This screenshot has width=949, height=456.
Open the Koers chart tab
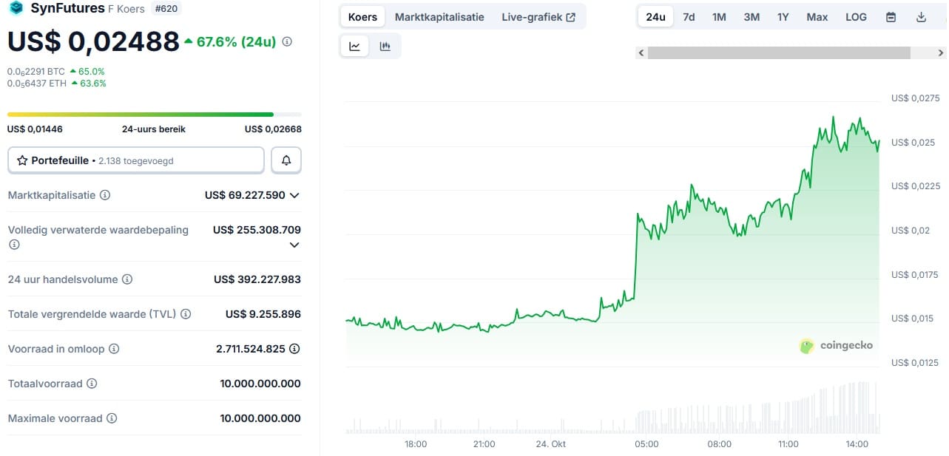coord(362,17)
